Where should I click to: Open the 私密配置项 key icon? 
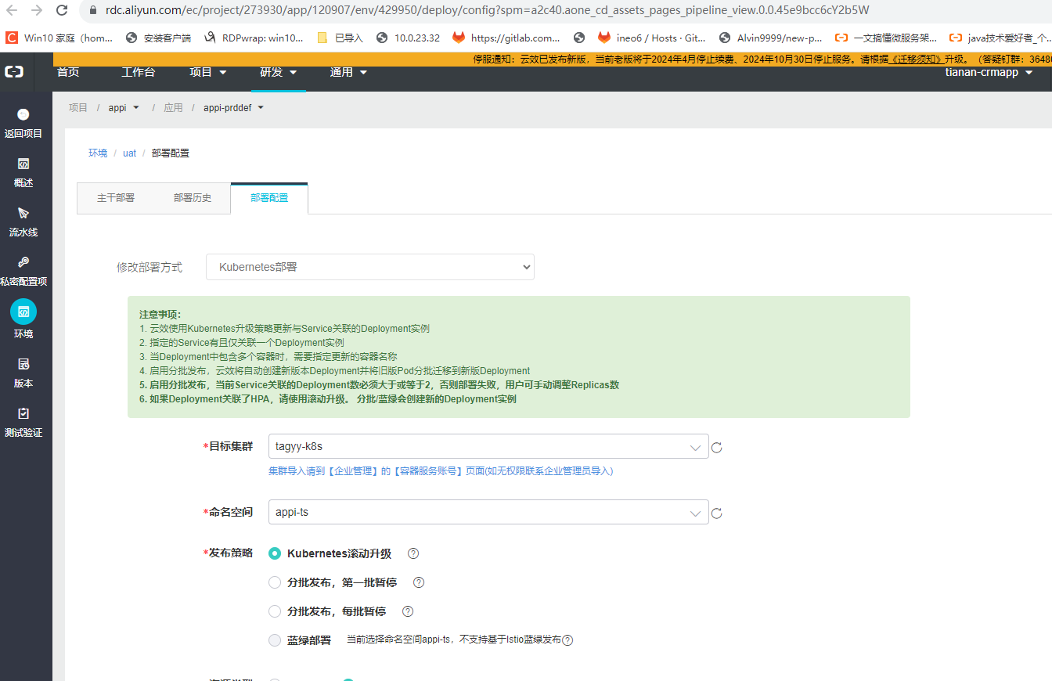tap(23, 262)
